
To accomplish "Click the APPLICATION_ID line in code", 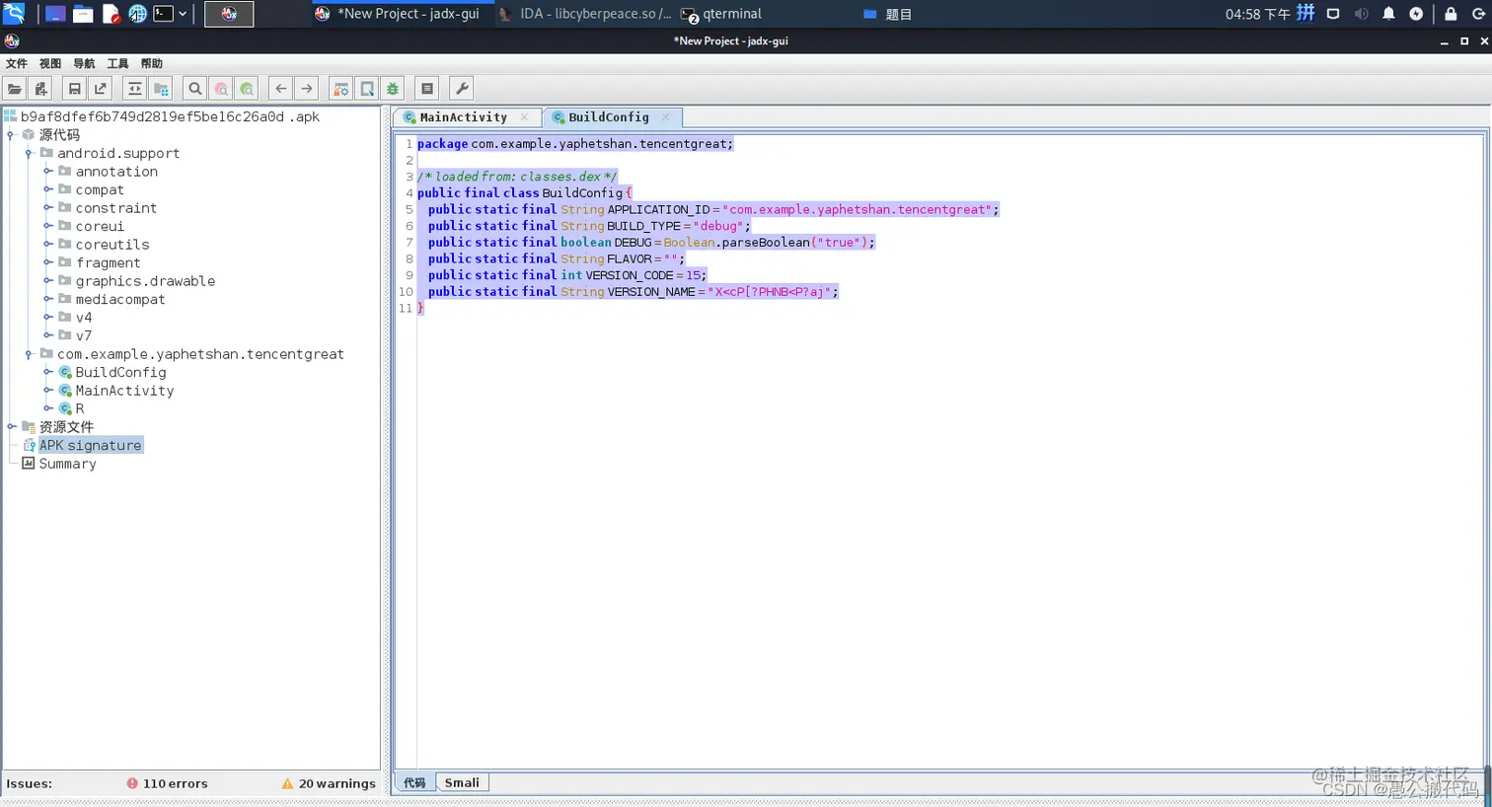I will [x=713, y=209].
